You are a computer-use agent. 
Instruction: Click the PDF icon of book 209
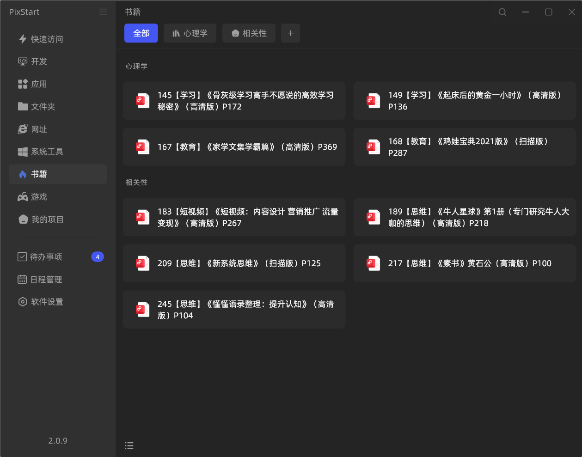142,263
